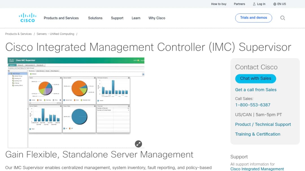Open the Products and Services menu

pyautogui.click(x=61, y=18)
